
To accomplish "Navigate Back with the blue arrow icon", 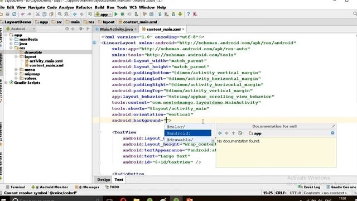I will (x=75, y=15).
